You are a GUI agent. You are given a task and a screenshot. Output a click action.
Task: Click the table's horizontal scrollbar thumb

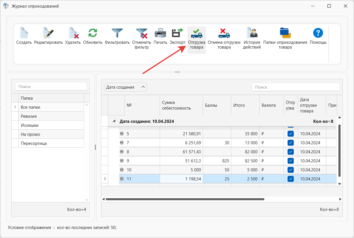coord(185,199)
